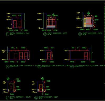This screenshot has width=105, height=101.
Task: Pick the 08 view number bubble
Action: click(x=36, y=98)
